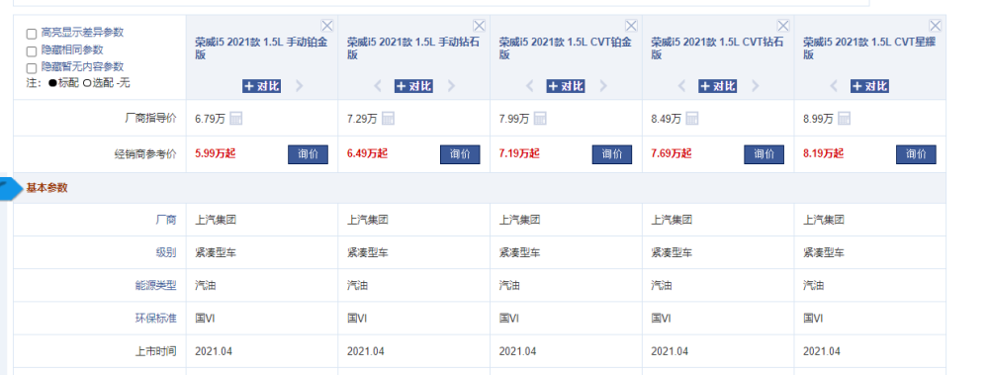Request price with 询价 for 8.19万起

click(916, 154)
